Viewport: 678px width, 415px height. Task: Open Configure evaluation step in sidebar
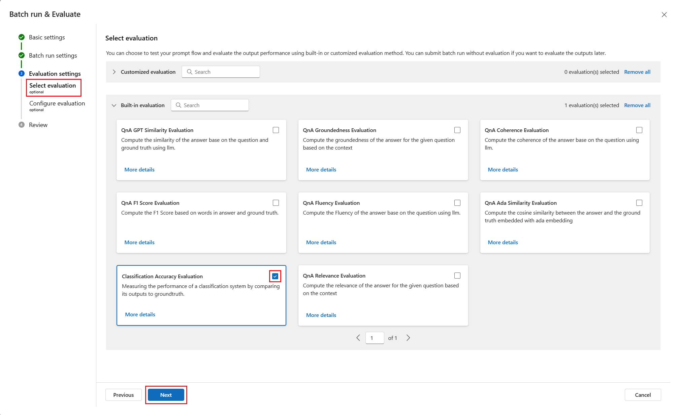[x=57, y=103]
